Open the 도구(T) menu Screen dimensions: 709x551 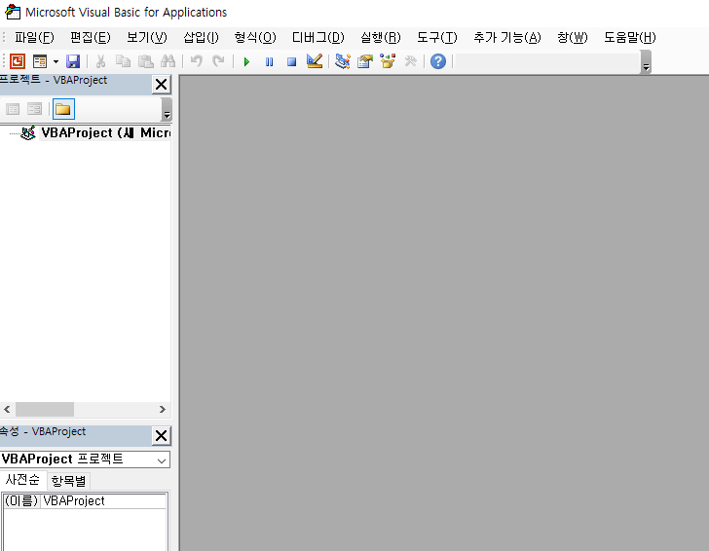coord(436,38)
